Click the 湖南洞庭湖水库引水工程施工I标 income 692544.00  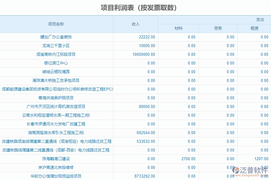click(147, 133)
